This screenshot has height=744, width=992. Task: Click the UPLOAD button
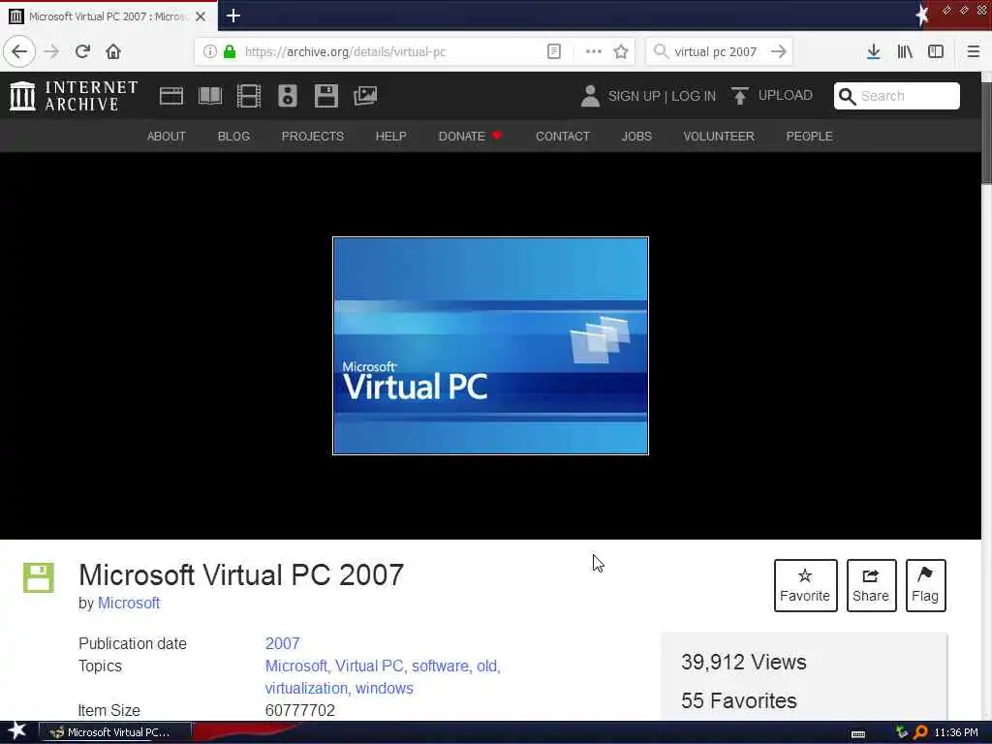point(772,96)
